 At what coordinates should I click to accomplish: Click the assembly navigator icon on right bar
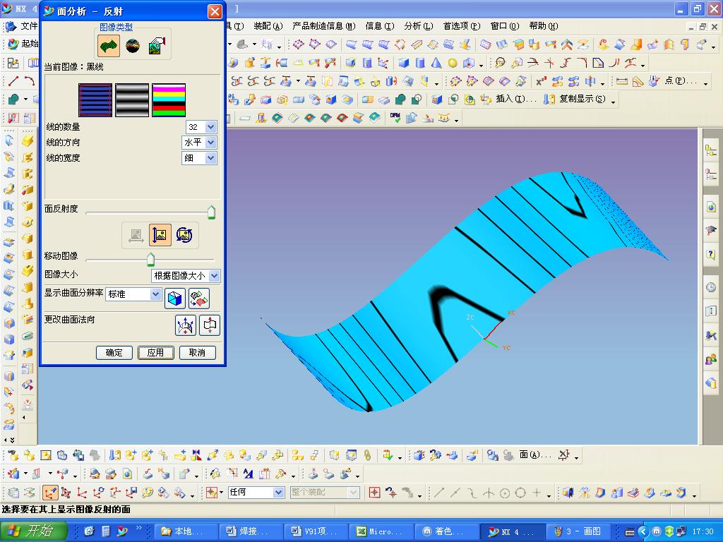(x=710, y=150)
